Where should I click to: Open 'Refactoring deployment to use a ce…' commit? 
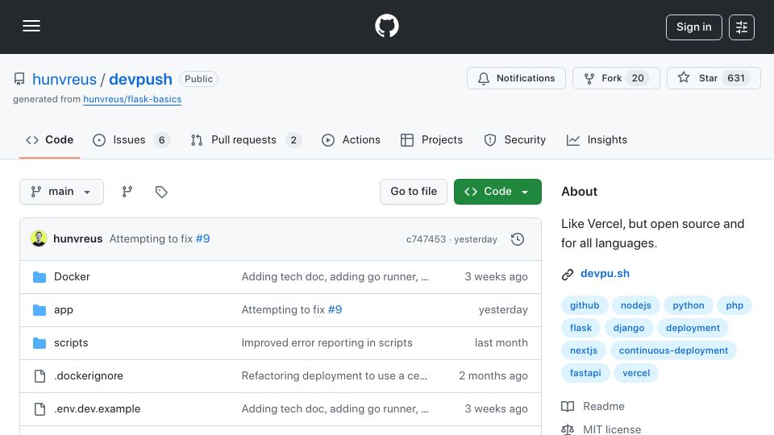(x=334, y=376)
